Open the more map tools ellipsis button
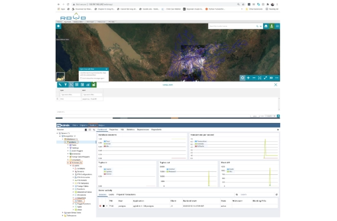 click(x=277, y=78)
